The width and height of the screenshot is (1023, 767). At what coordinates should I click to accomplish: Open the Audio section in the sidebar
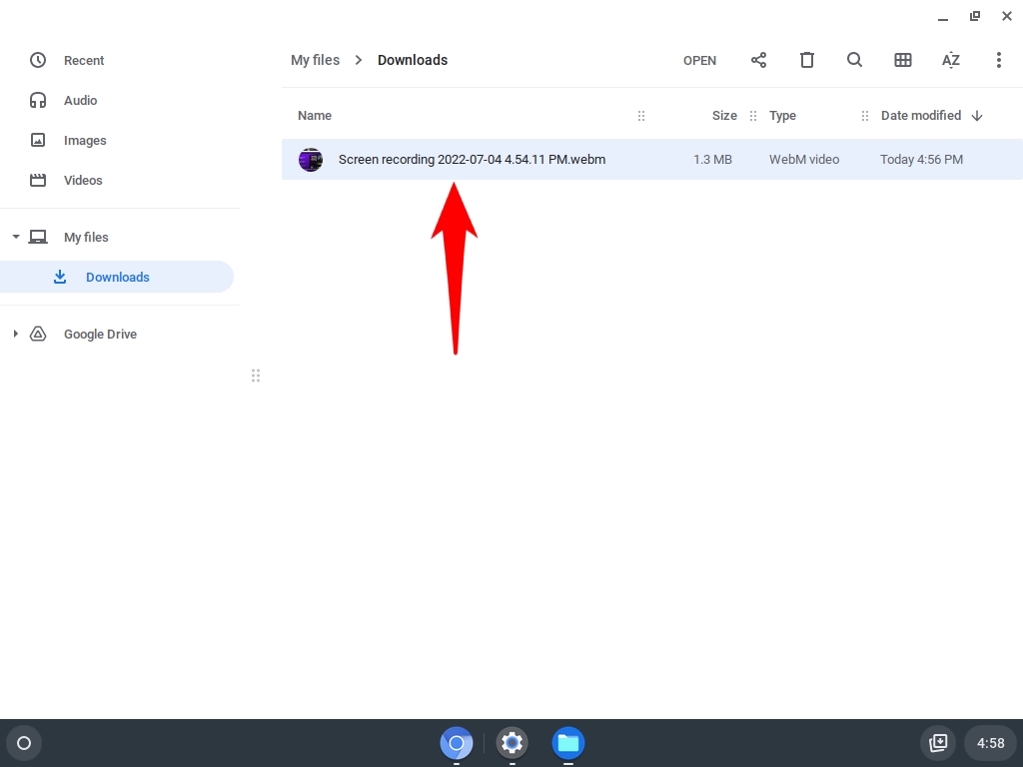point(82,100)
